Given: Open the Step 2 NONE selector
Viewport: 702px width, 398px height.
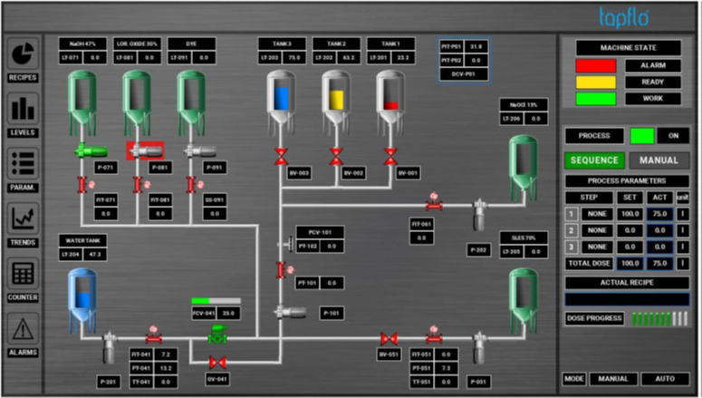Looking at the screenshot, I should pyautogui.click(x=595, y=230).
